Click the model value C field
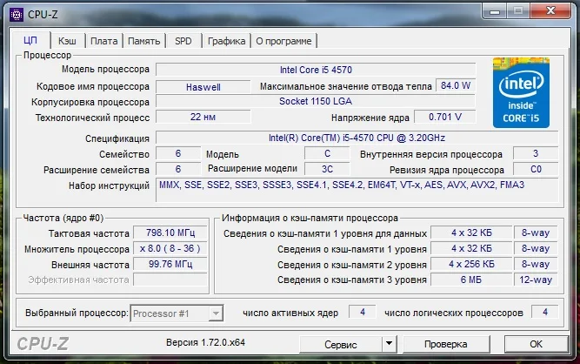Screen dimensions: 580x364 pyautogui.click(x=327, y=153)
